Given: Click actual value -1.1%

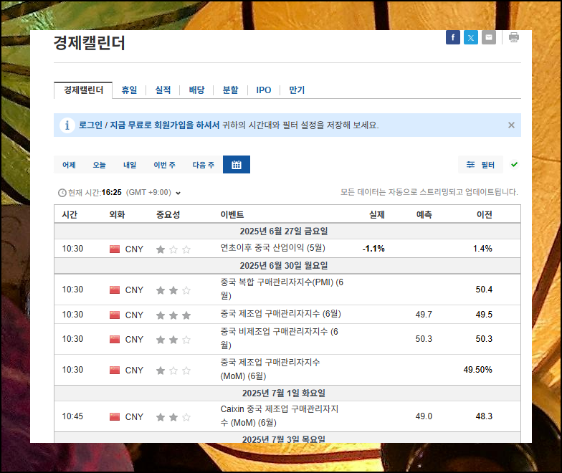Looking at the screenshot, I should coord(373,249).
